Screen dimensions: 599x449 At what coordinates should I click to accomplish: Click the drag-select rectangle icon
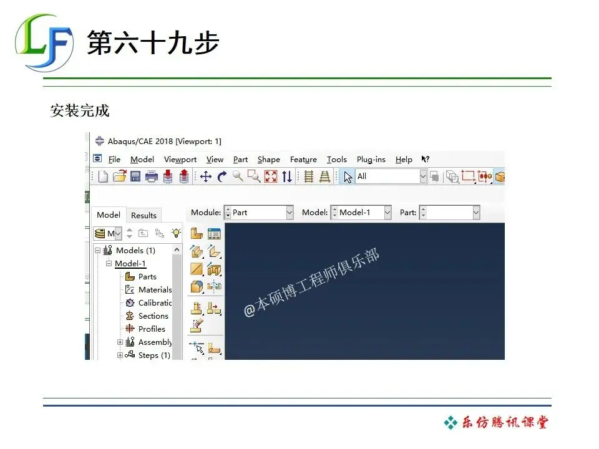coord(469,176)
